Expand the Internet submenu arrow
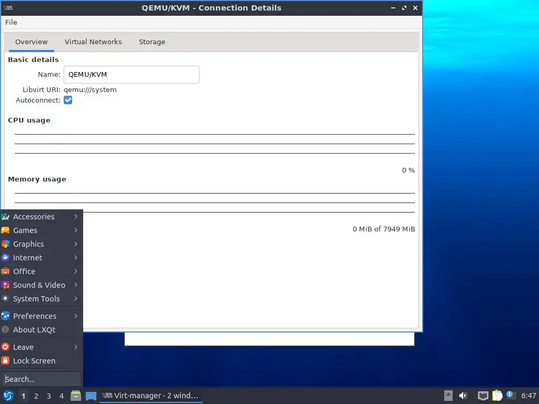The width and height of the screenshot is (539, 404). tap(76, 258)
